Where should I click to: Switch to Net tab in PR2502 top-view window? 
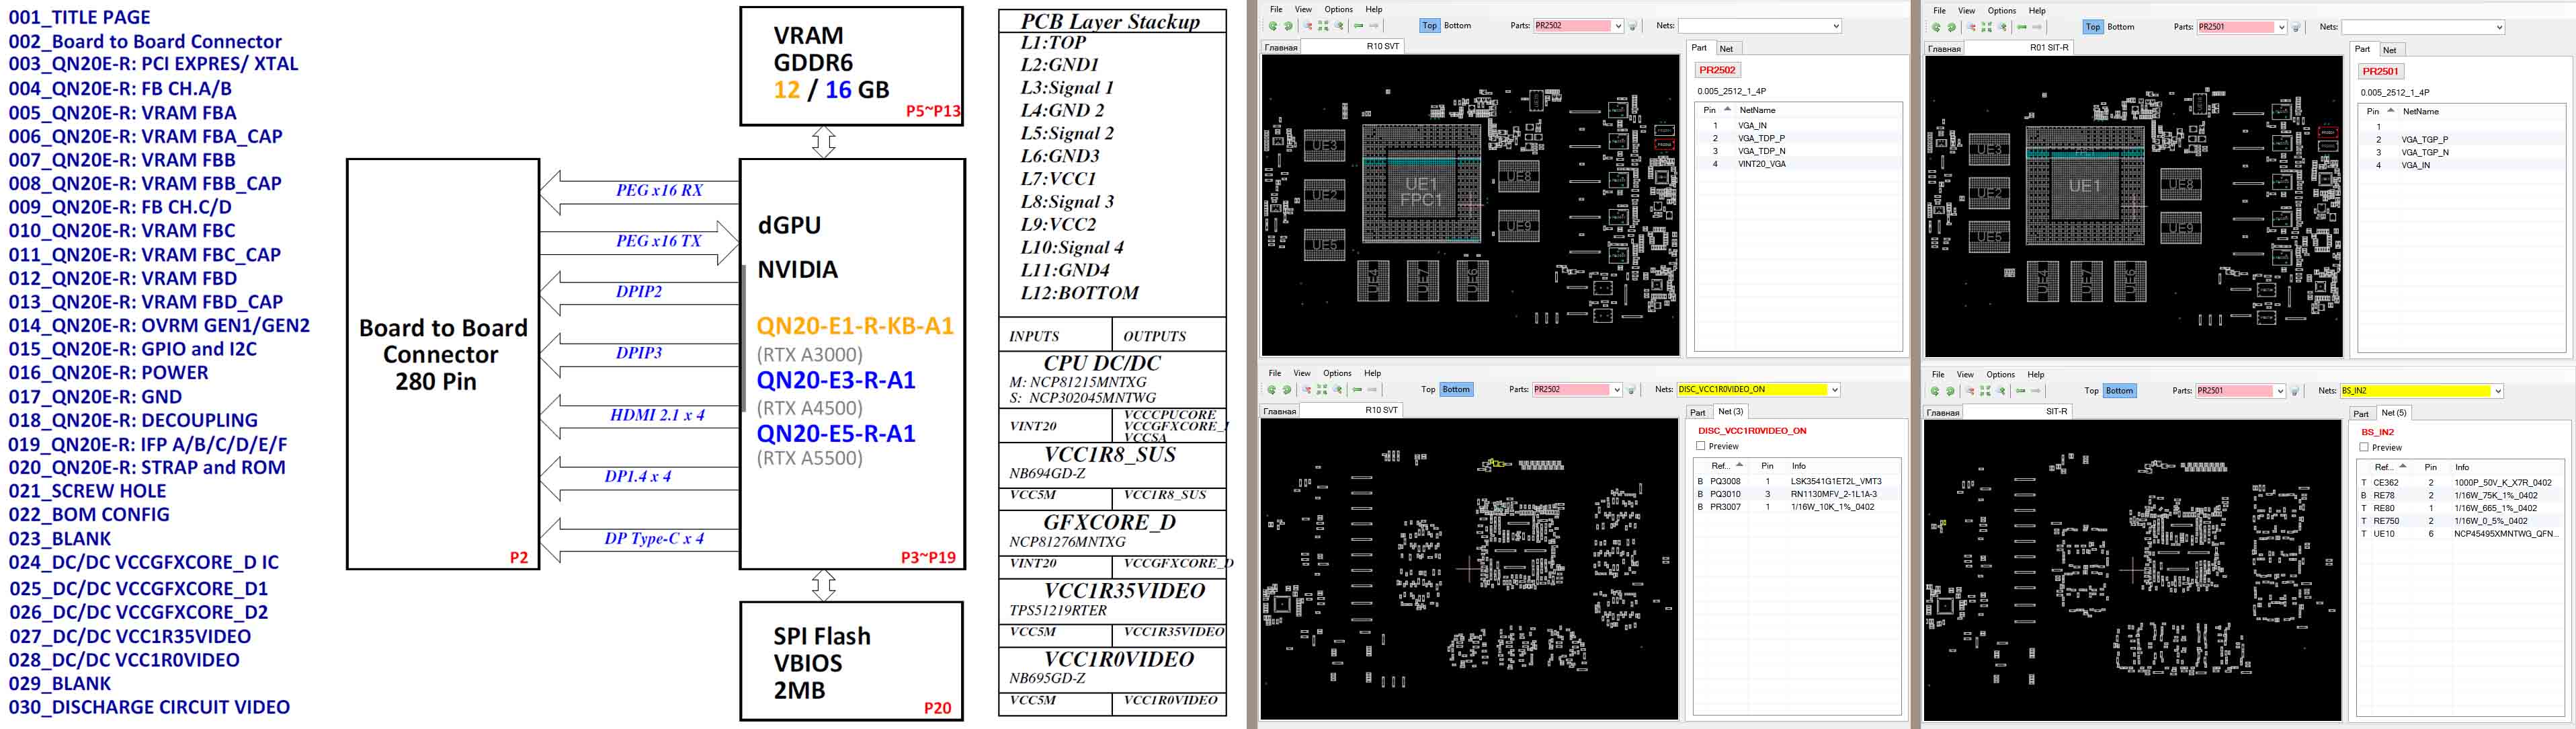click(1726, 48)
